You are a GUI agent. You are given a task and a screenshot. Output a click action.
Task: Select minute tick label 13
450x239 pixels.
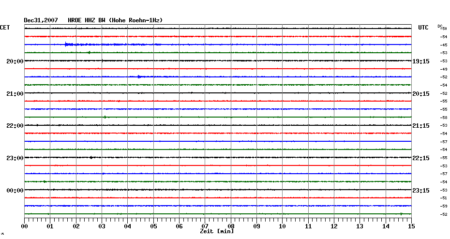point(360,226)
